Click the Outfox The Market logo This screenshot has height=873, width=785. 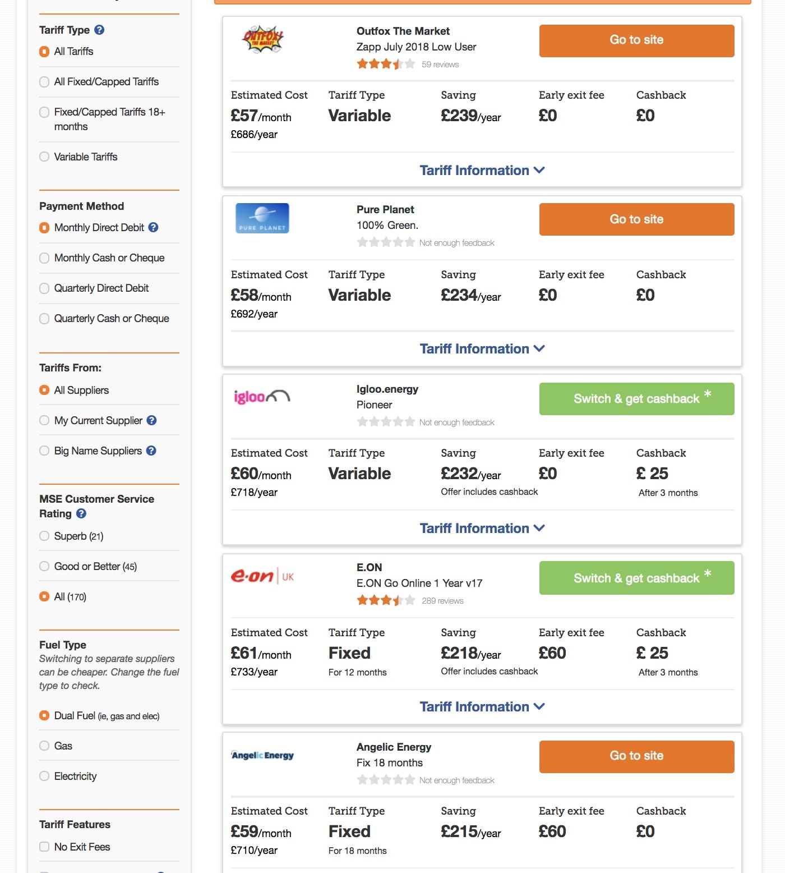coord(262,39)
